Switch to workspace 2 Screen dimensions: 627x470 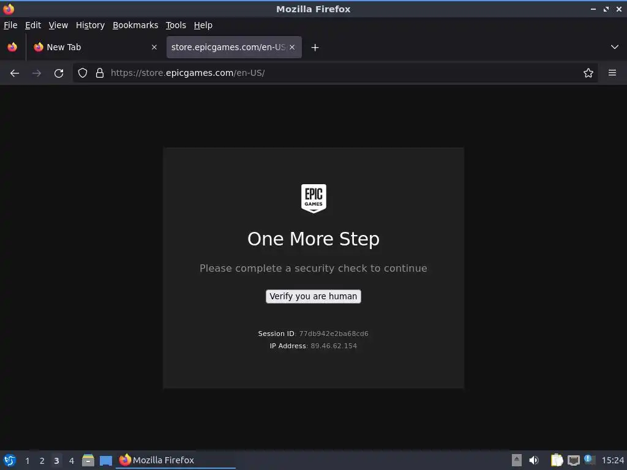(x=42, y=461)
